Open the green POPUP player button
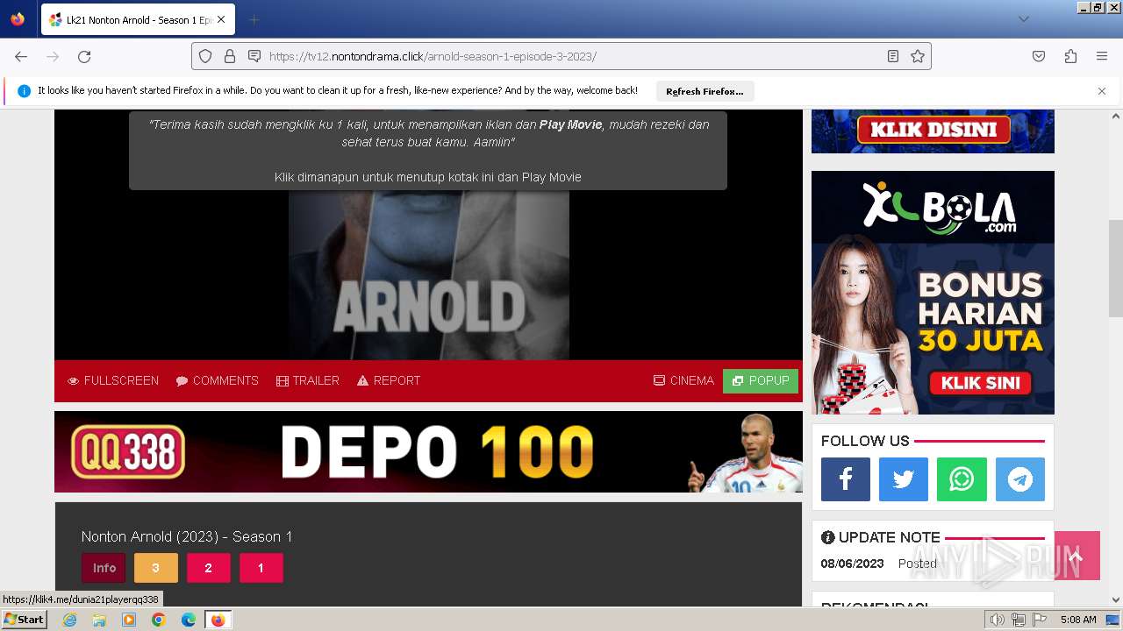Screen dimensions: 1123x631 pos(761,380)
